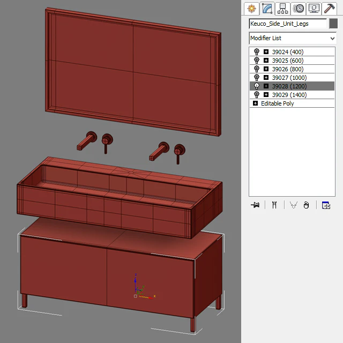343x343 pixels.
Task: Select the 39027 (1000) modifier row
Action: tap(292, 77)
